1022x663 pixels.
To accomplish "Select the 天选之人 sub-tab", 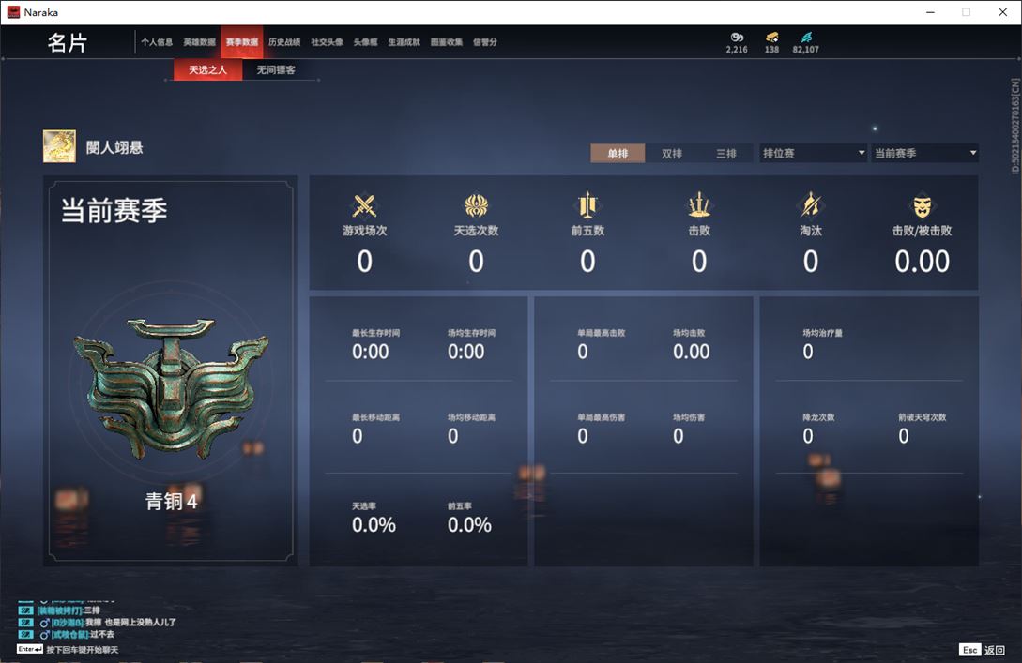I will point(208,69).
